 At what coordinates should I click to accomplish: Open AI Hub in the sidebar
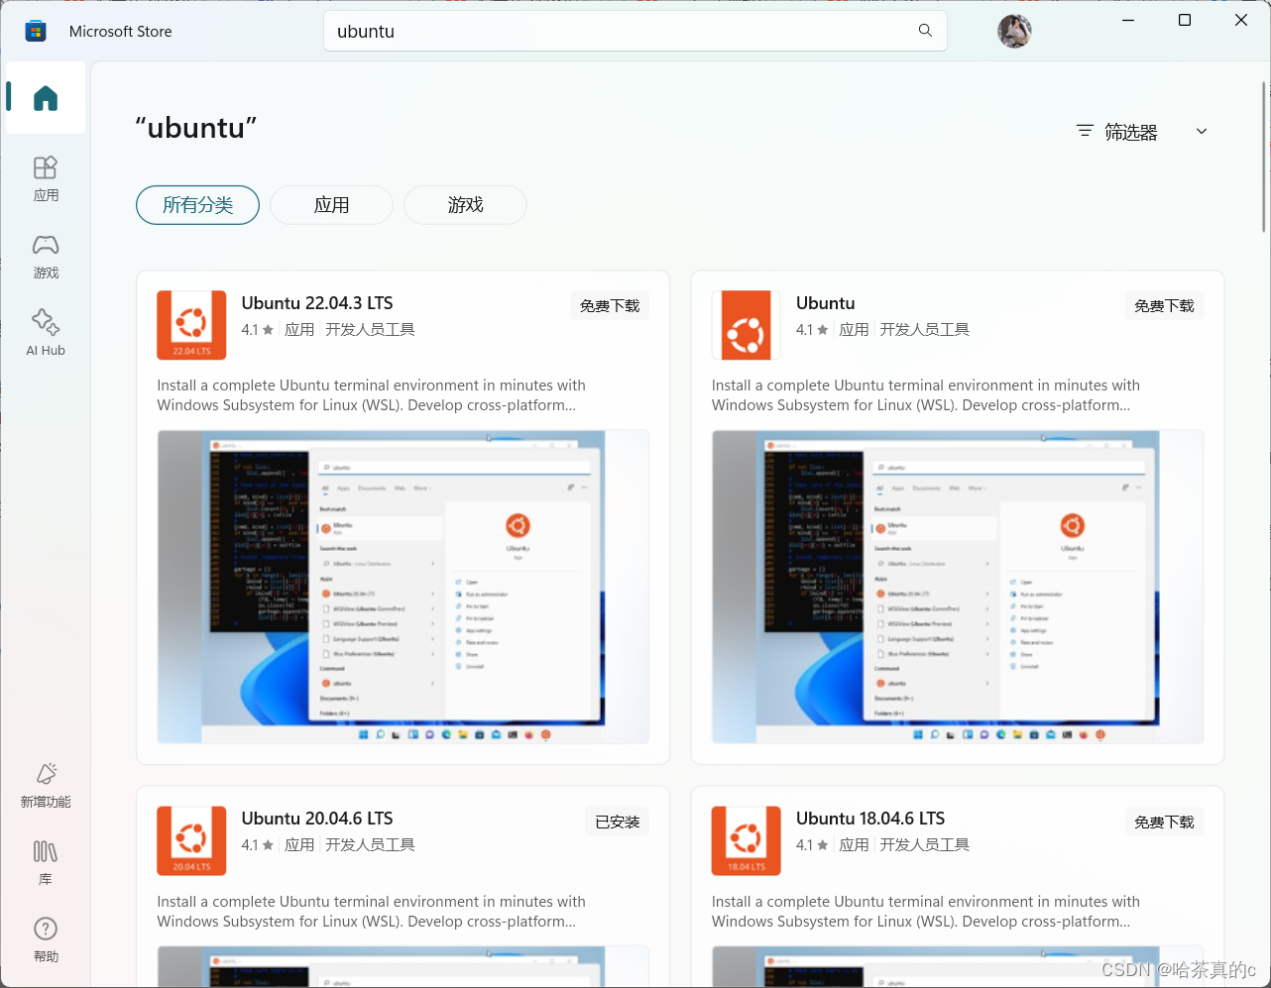(46, 333)
